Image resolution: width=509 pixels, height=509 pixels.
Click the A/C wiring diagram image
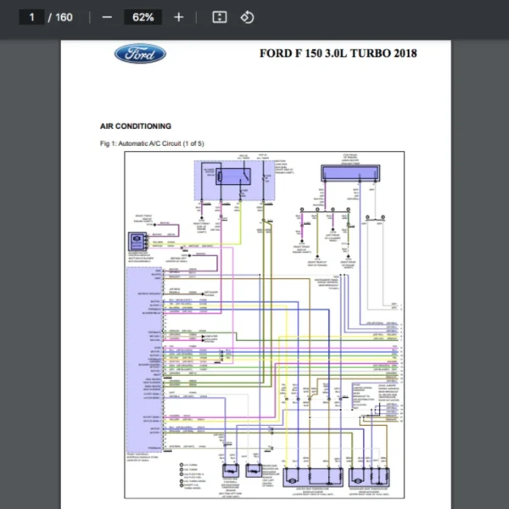point(264,325)
